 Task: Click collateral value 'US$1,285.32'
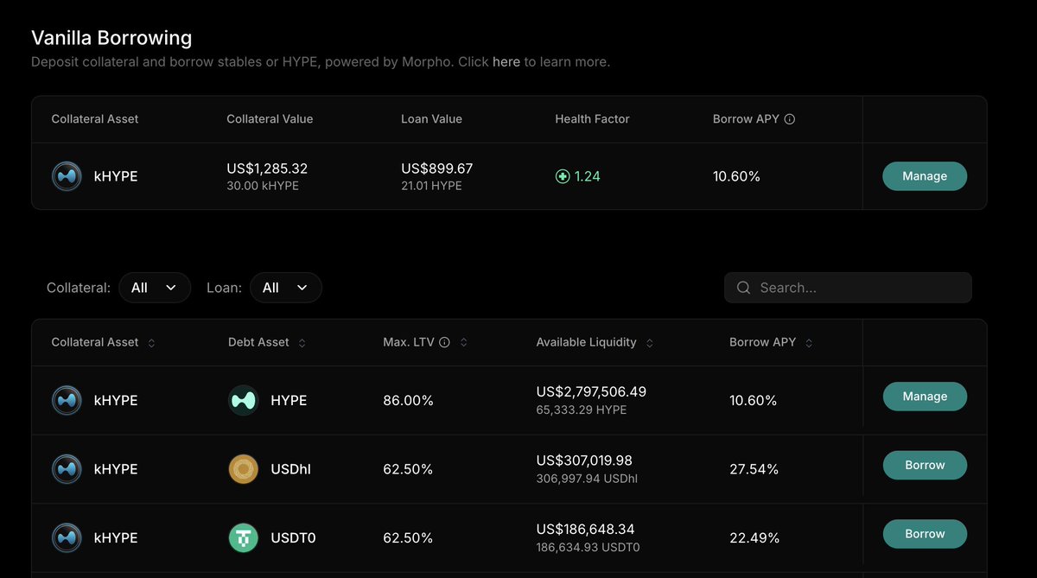coord(267,168)
